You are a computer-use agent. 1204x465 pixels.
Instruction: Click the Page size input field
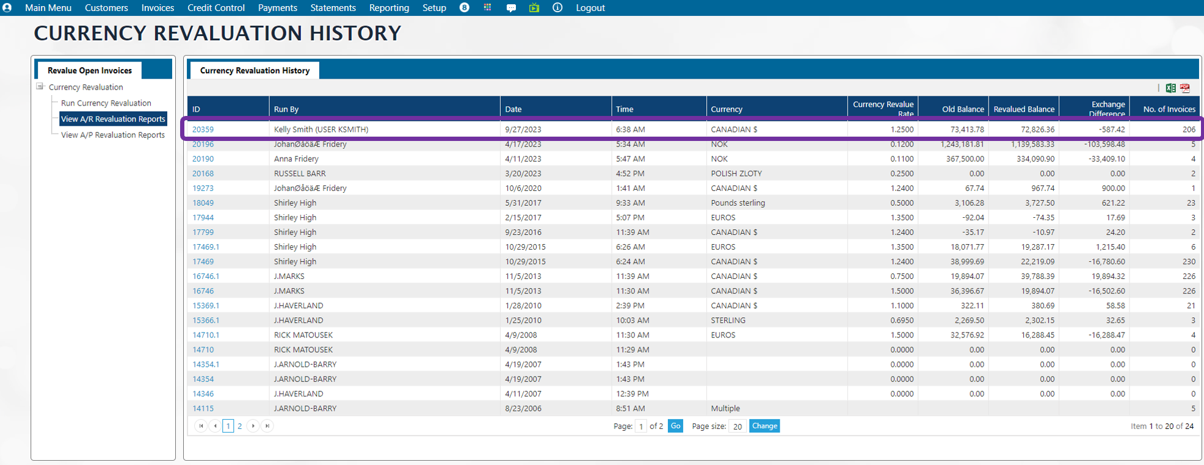point(737,427)
